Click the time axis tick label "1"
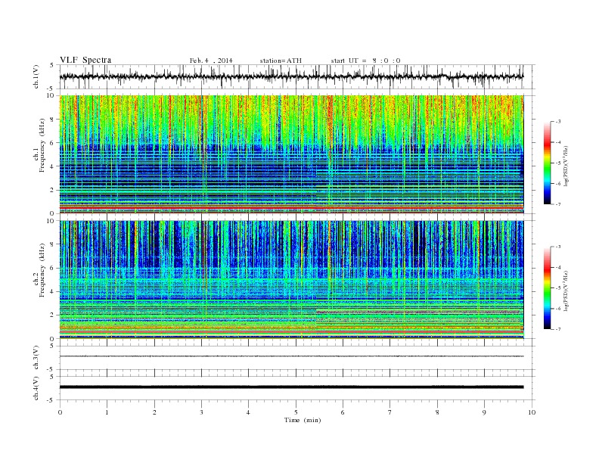Viewport: 599px width, 463px height. [x=107, y=412]
